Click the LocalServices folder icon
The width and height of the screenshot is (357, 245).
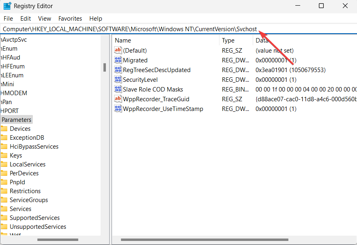point(4,164)
